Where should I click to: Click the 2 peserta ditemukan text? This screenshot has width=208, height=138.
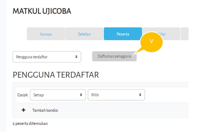pos(30,123)
